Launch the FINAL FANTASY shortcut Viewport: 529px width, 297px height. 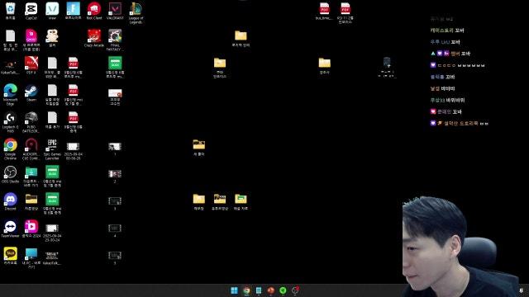115,40
